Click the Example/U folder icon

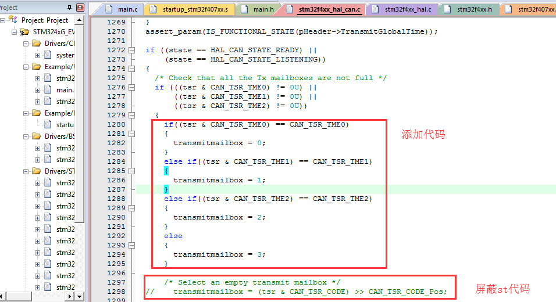tap(36, 67)
